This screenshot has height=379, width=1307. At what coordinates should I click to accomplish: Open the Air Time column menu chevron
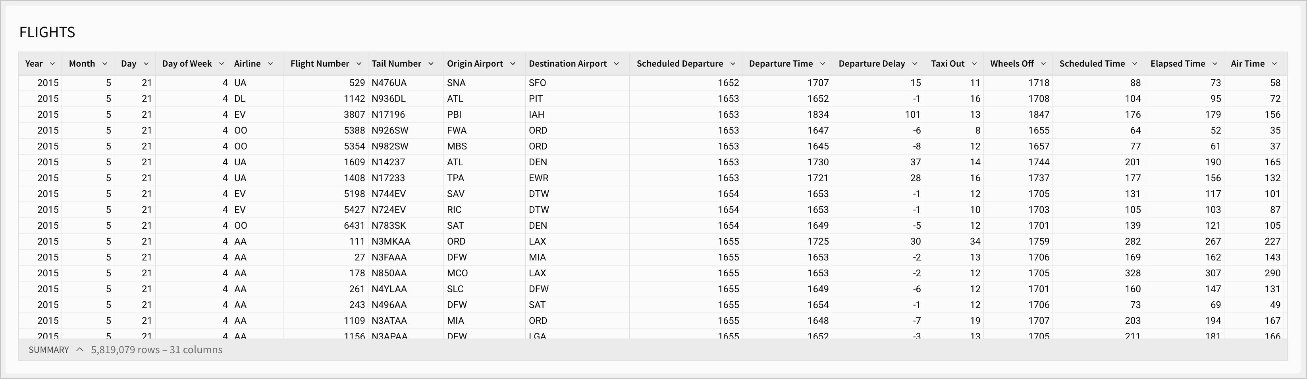coord(1274,64)
